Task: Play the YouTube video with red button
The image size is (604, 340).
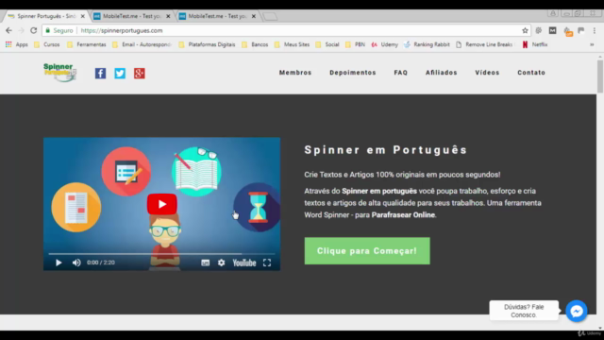Action: click(x=161, y=204)
